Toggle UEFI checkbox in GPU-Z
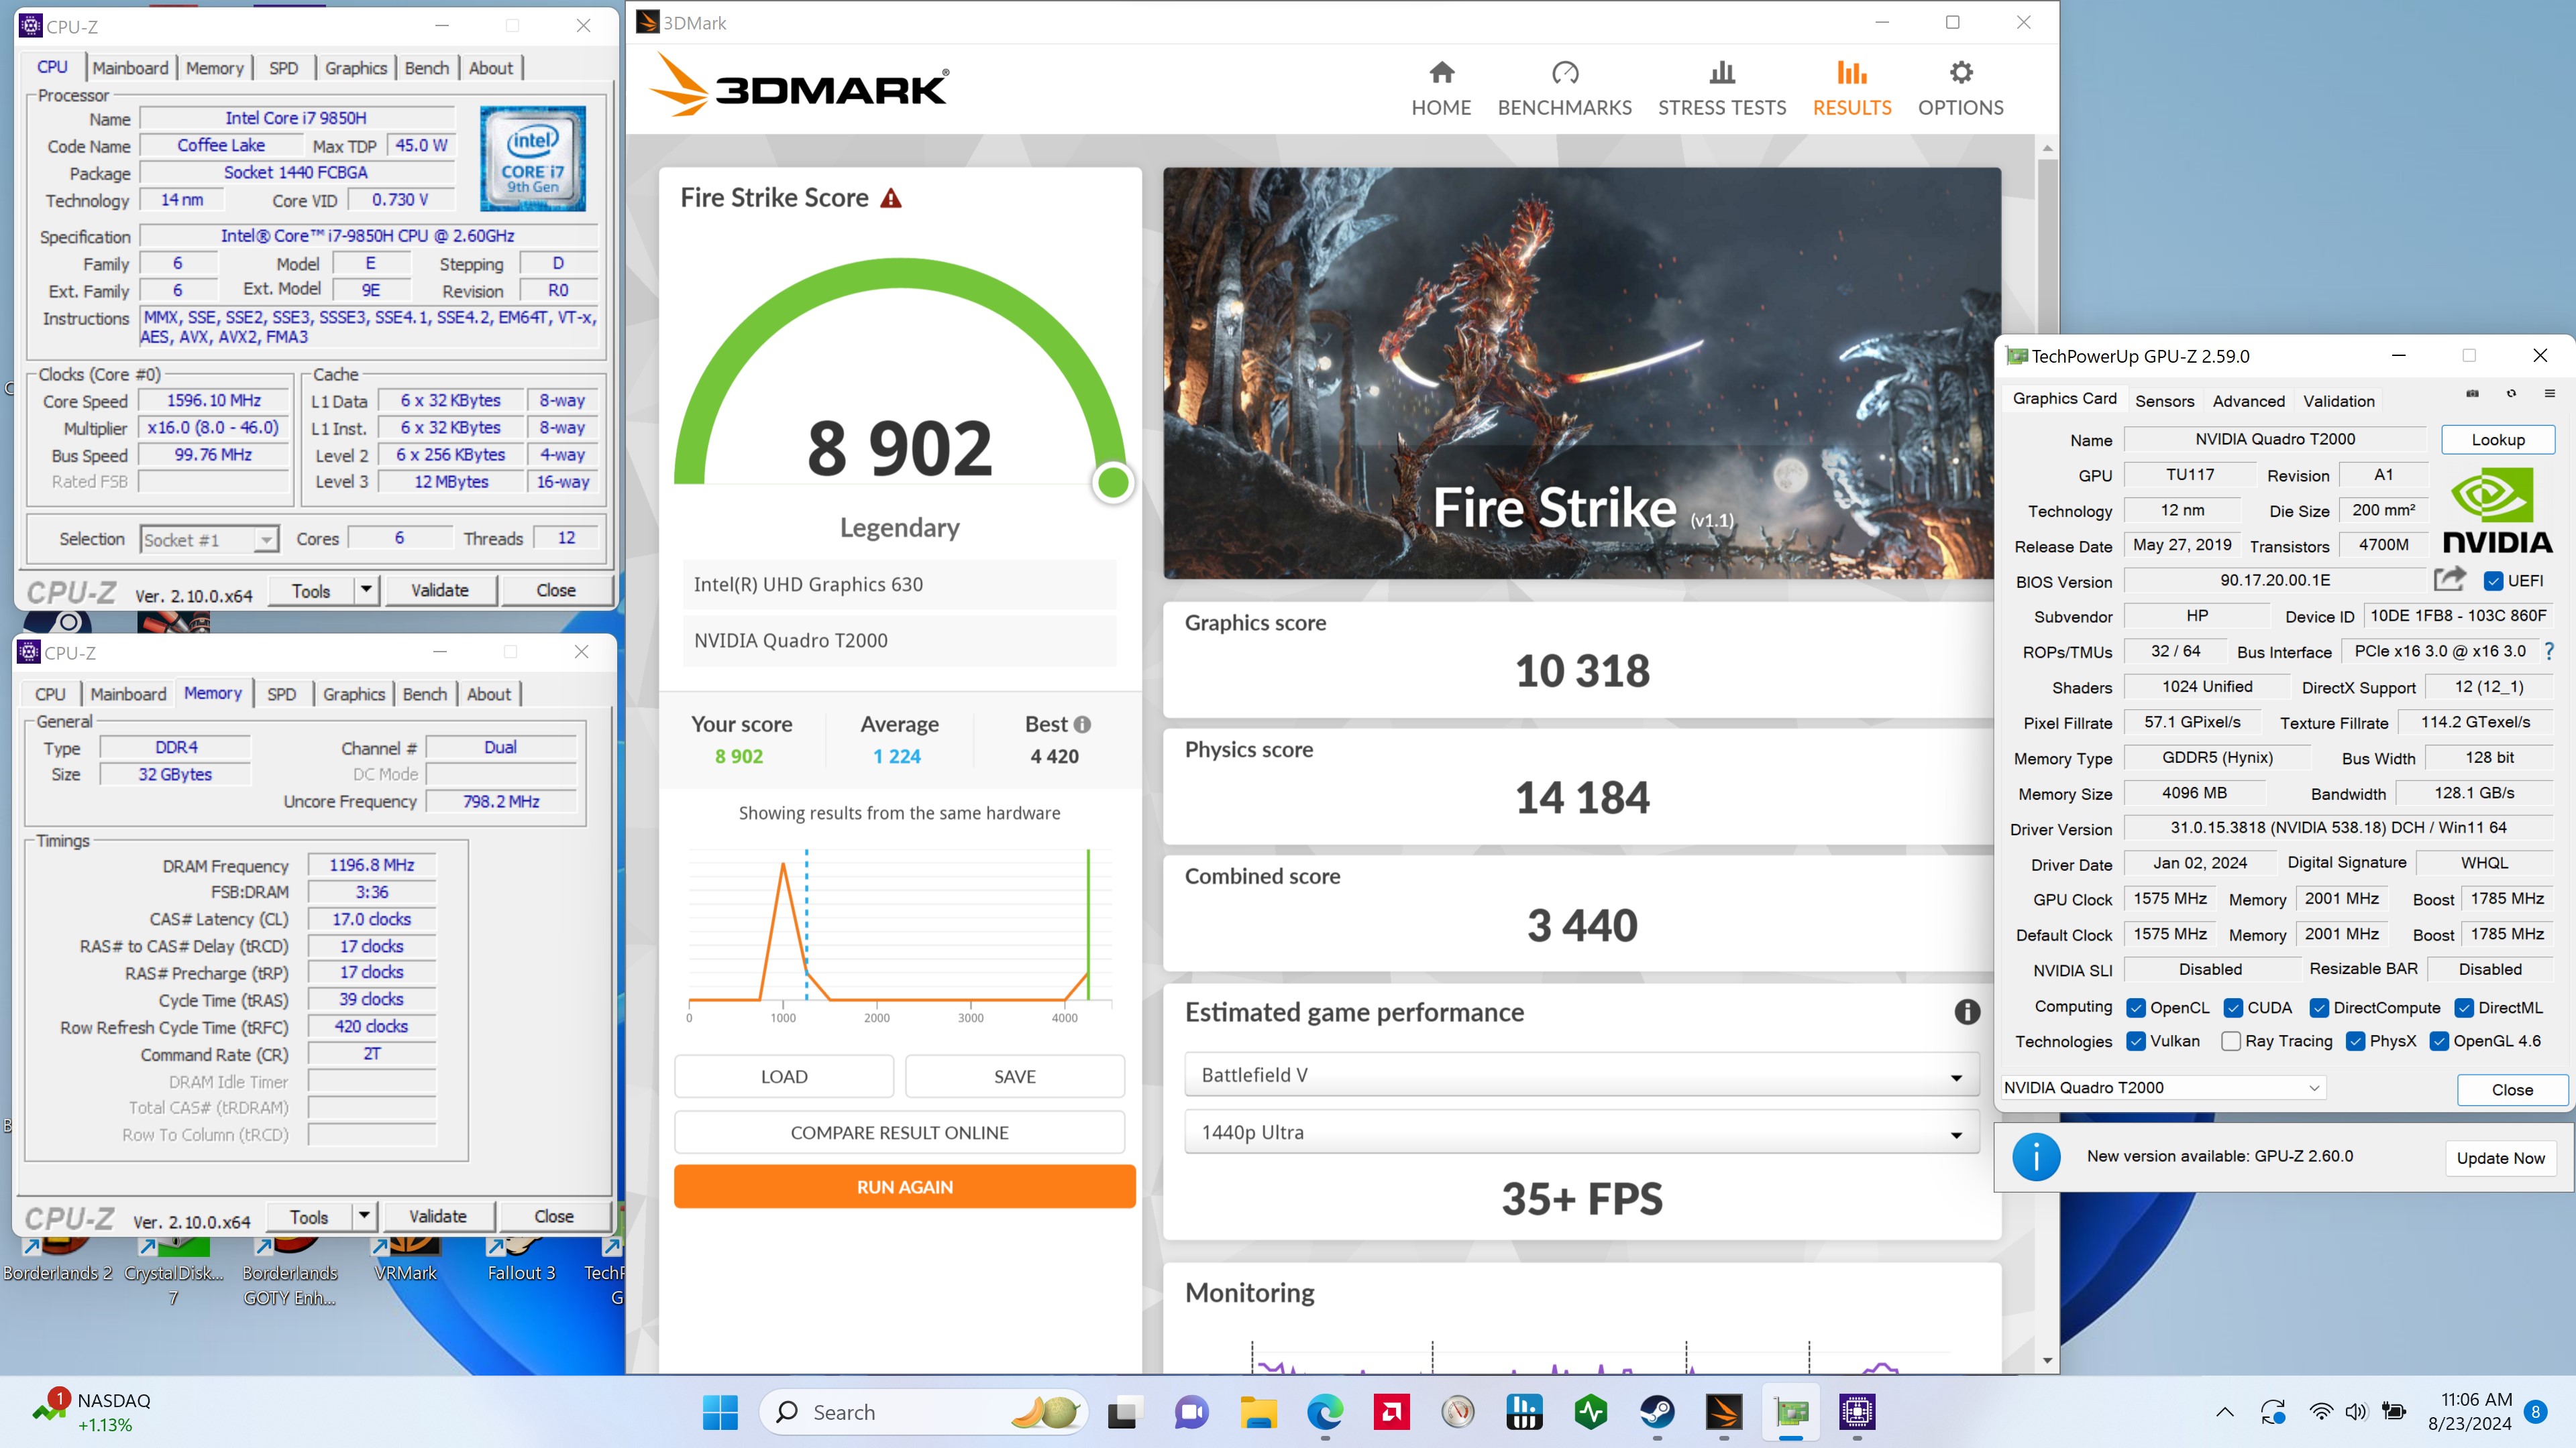 2494,581
